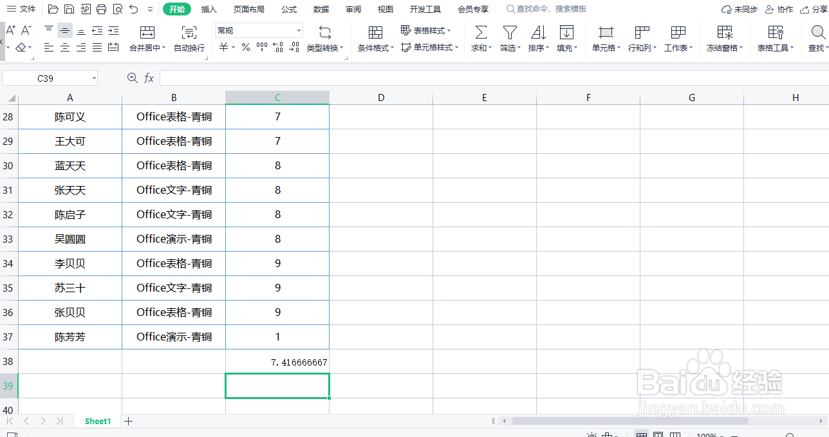Click the insert function fx icon

(149, 78)
